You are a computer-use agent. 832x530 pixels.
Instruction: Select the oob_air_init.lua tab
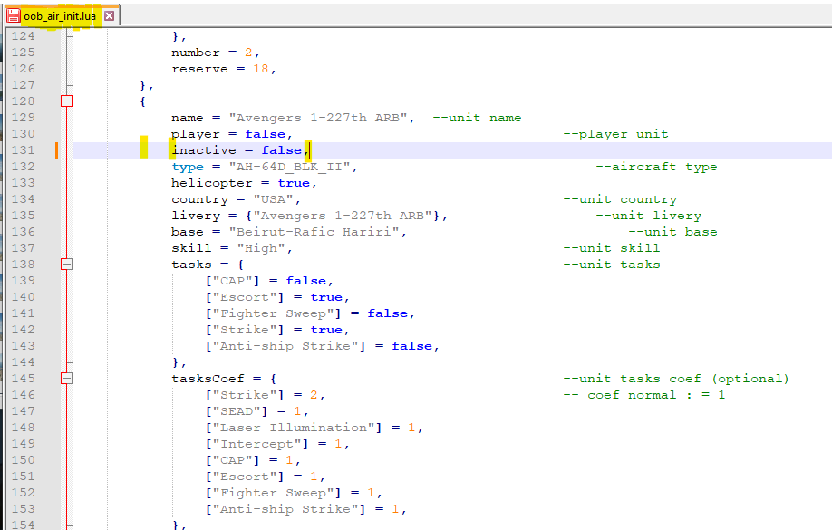pyautogui.click(x=60, y=16)
